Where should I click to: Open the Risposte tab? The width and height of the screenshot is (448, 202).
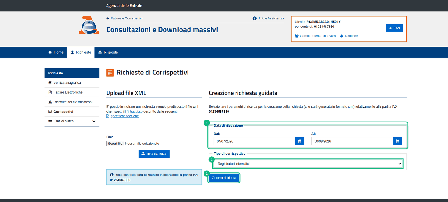pyautogui.click(x=108, y=52)
